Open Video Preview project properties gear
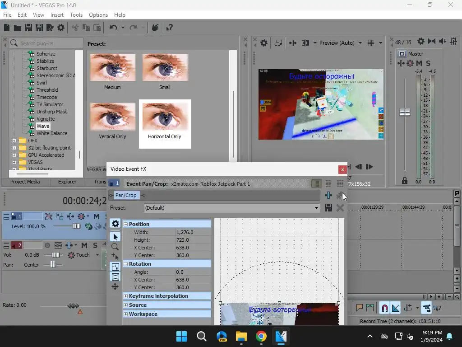This screenshot has width=462, height=347. [x=263, y=43]
